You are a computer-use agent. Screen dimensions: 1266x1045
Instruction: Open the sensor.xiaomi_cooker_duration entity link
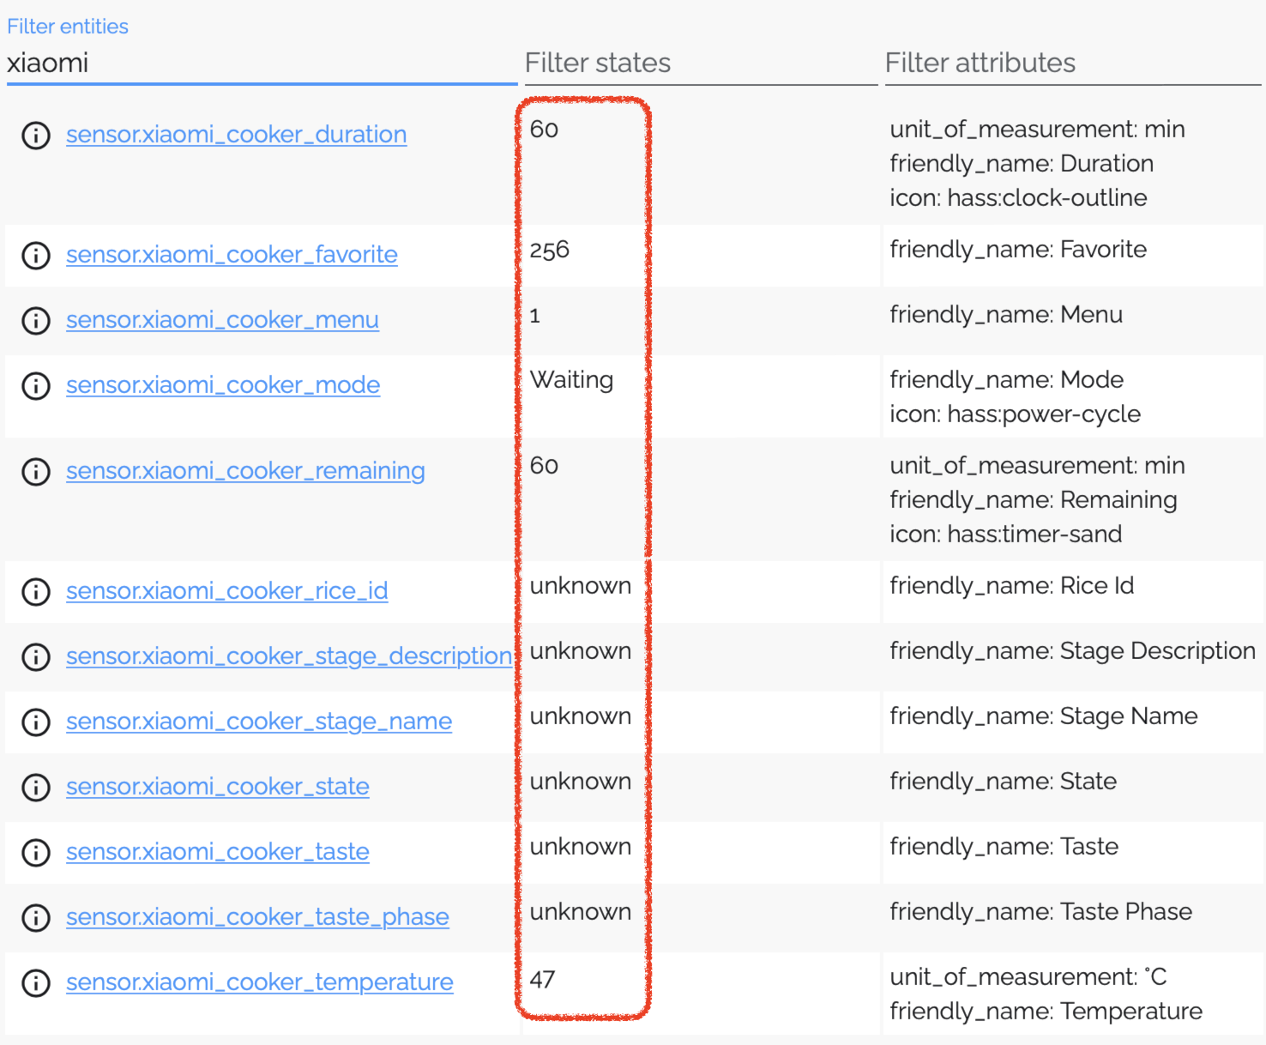[236, 135]
